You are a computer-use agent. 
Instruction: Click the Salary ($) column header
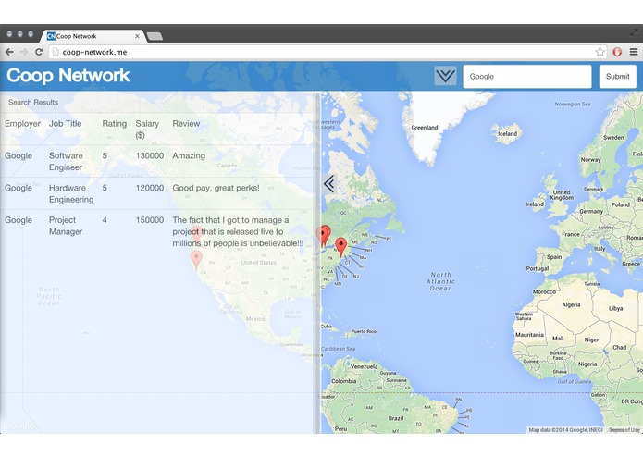point(147,130)
